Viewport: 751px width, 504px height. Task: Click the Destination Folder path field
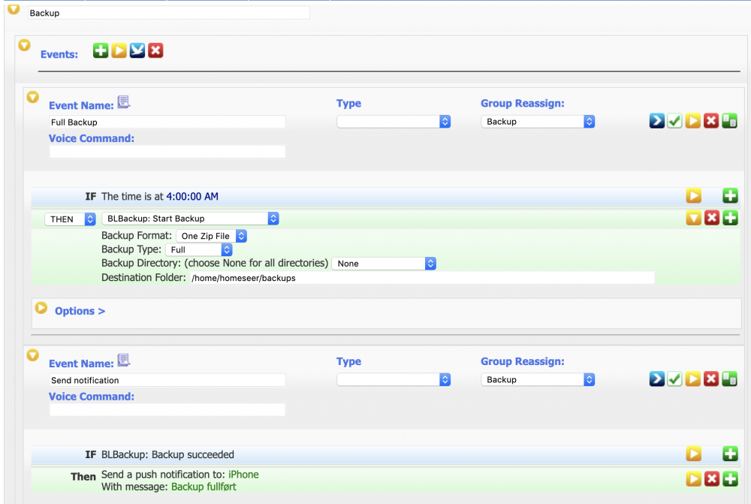click(x=421, y=278)
